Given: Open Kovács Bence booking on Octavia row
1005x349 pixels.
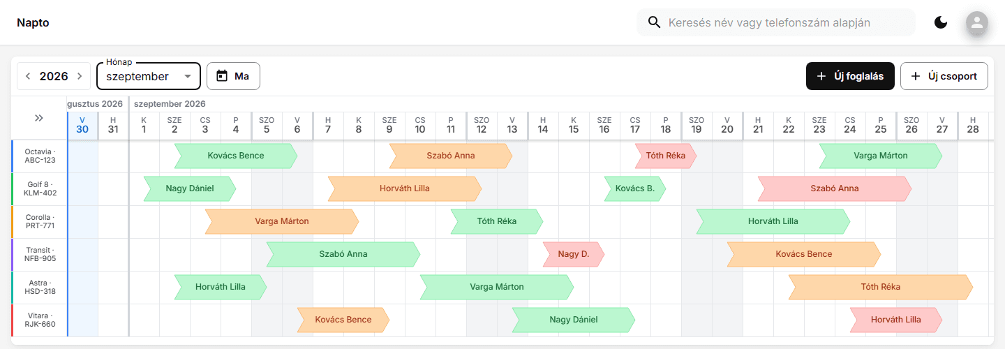Looking at the screenshot, I should click(x=236, y=156).
